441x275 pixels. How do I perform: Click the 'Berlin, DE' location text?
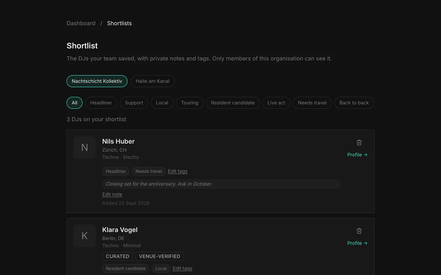113,238
